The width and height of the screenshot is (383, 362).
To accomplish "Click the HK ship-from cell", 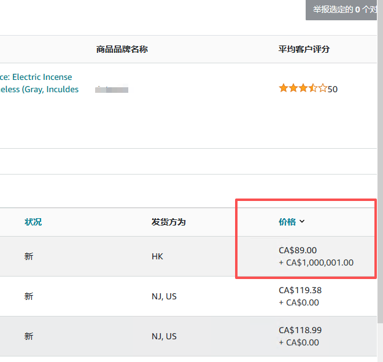I will click(x=157, y=256).
